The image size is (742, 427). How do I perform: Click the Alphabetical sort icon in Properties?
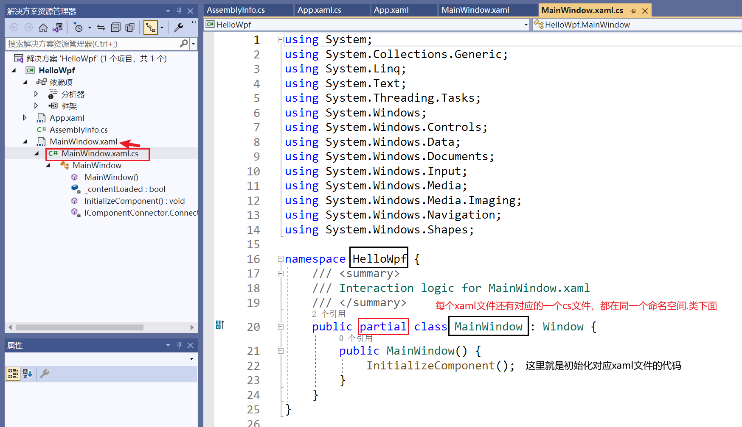(x=28, y=374)
